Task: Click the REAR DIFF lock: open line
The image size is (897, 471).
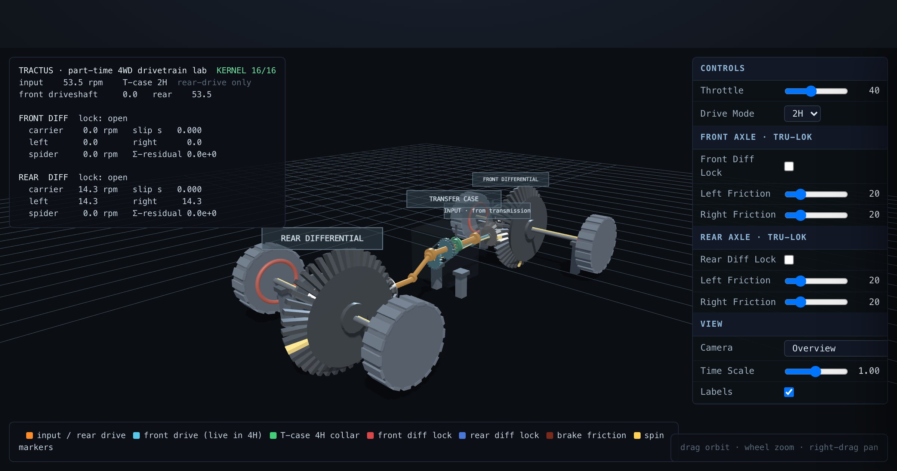Action: click(x=73, y=178)
